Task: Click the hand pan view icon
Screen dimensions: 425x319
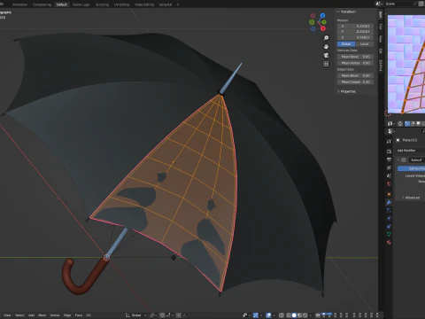Action: 326,47
